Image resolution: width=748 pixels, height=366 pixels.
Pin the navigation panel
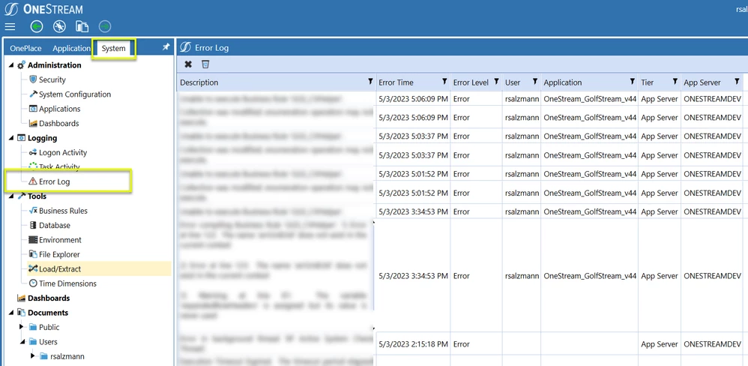(166, 47)
